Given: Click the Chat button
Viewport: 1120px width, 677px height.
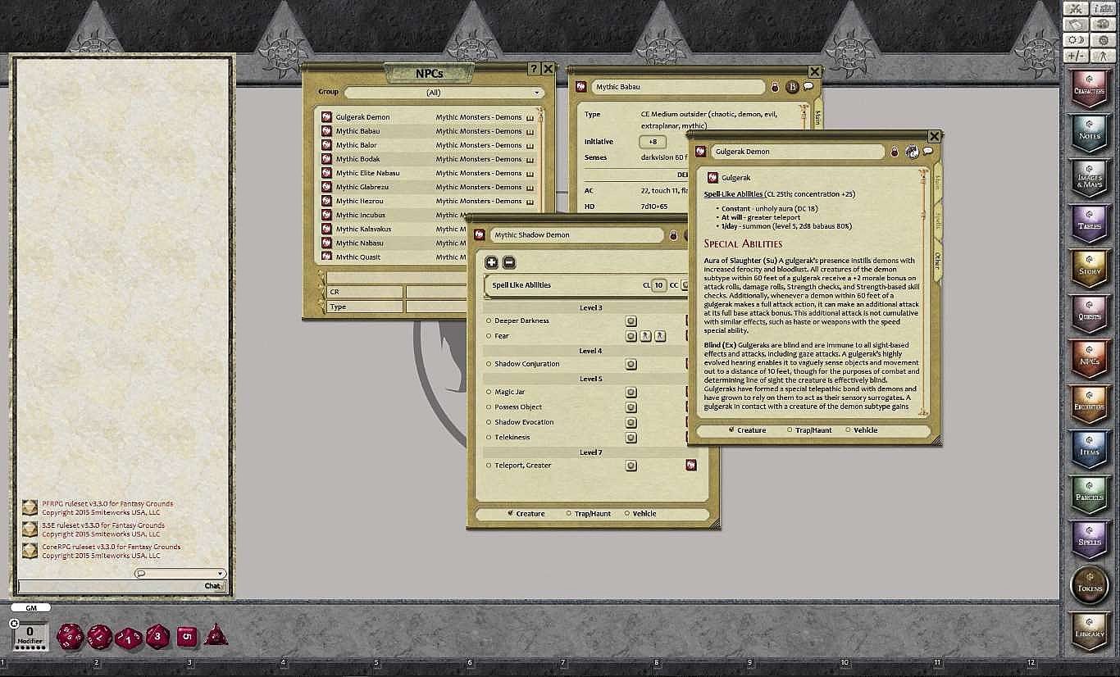Looking at the screenshot, I should tap(212, 586).
